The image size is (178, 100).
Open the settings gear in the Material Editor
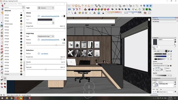(5, 78)
